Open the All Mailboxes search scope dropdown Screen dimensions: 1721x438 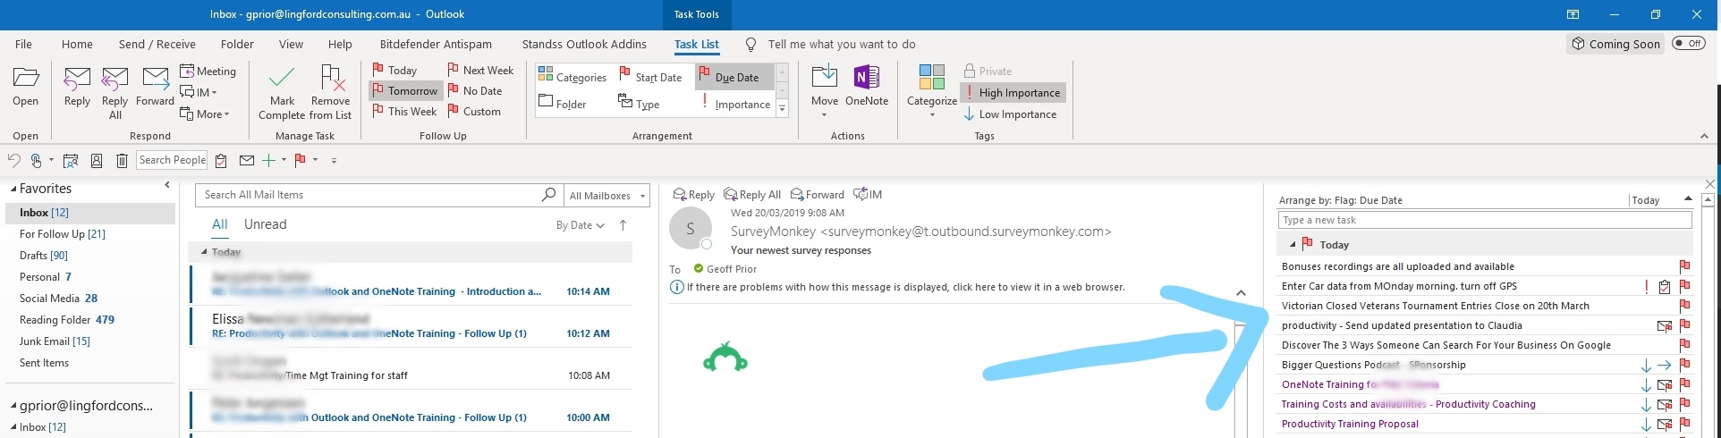tap(607, 196)
